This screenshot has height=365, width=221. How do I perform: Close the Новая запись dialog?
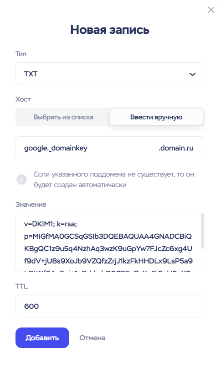(211, 10)
